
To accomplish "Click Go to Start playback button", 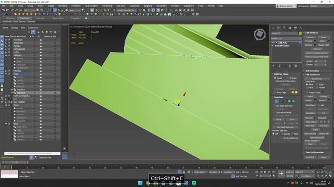I will [x=257, y=172].
